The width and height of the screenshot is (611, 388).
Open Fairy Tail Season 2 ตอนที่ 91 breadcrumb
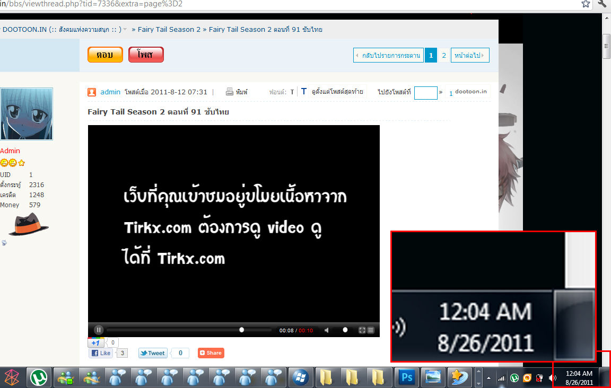click(x=265, y=30)
